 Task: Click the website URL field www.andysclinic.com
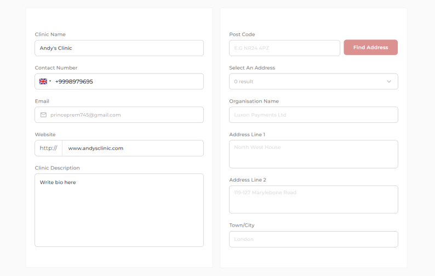(x=131, y=148)
